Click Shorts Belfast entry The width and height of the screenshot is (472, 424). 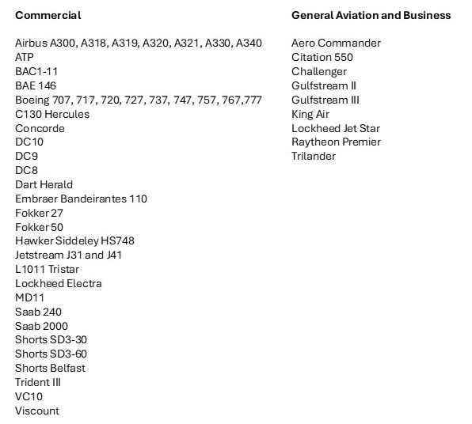tap(50, 369)
